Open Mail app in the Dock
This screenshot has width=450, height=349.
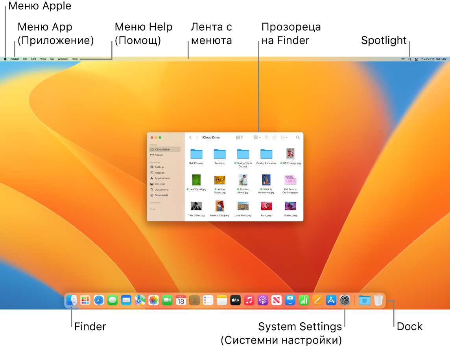coord(126,300)
